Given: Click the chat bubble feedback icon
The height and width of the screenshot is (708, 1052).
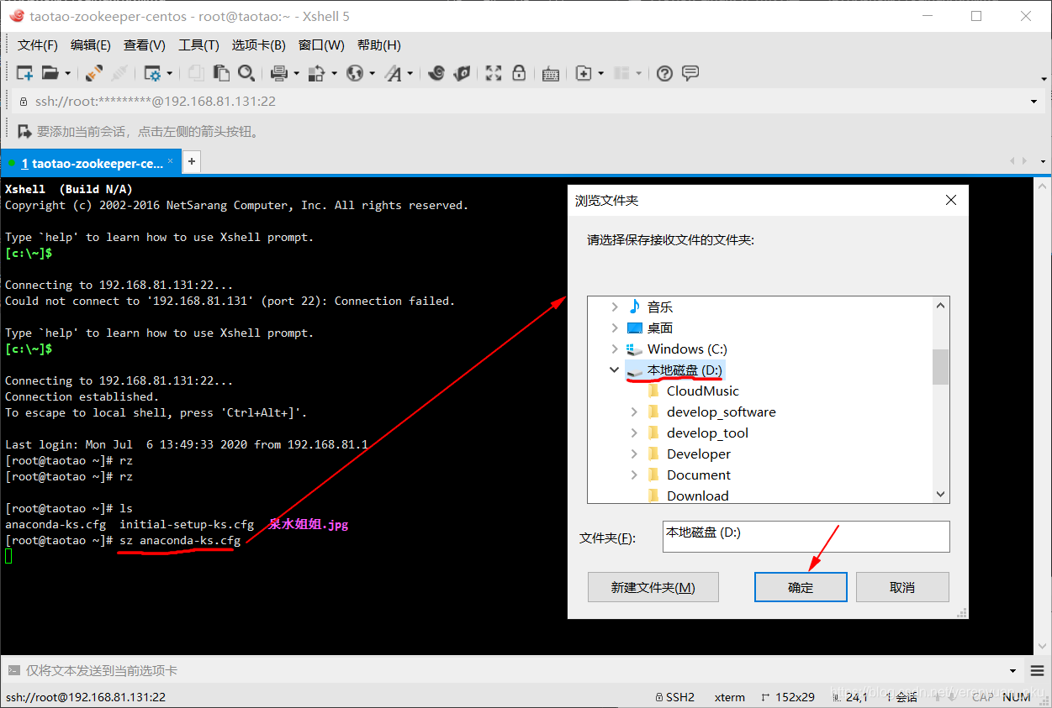Looking at the screenshot, I should [690, 74].
